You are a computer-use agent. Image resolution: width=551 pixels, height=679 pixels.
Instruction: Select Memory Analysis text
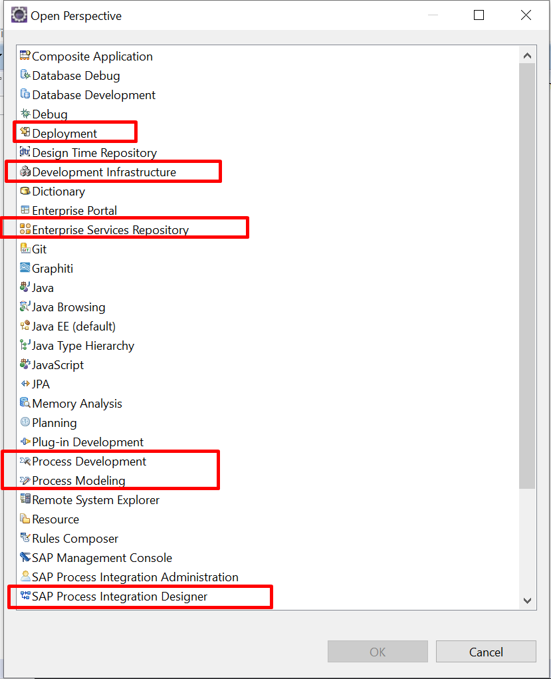[77, 404]
